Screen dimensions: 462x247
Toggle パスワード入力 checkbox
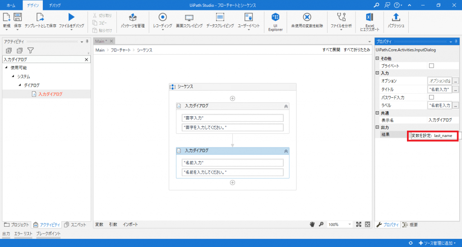pyautogui.click(x=431, y=97)
